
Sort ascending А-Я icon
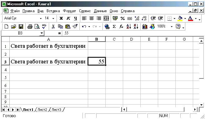pyautogui.click(x=129, y=27)
